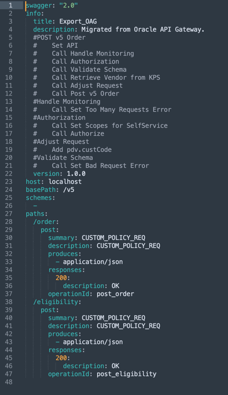Click operationId value post_eligibility
This screenshot has width=228, height=395.
tap(127, 374)
